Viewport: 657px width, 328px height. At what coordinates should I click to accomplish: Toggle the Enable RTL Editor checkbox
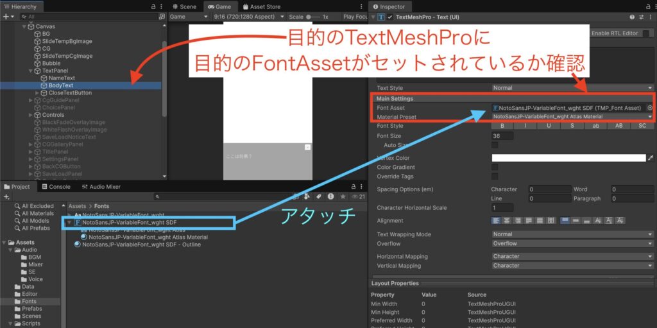647,33
